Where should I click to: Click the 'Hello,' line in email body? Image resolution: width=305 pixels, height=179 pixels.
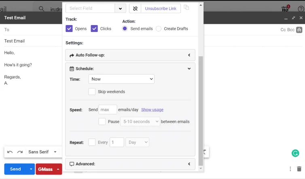[x=10, y=53]
